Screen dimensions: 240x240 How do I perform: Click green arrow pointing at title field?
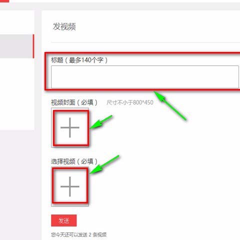pos(169,105)
